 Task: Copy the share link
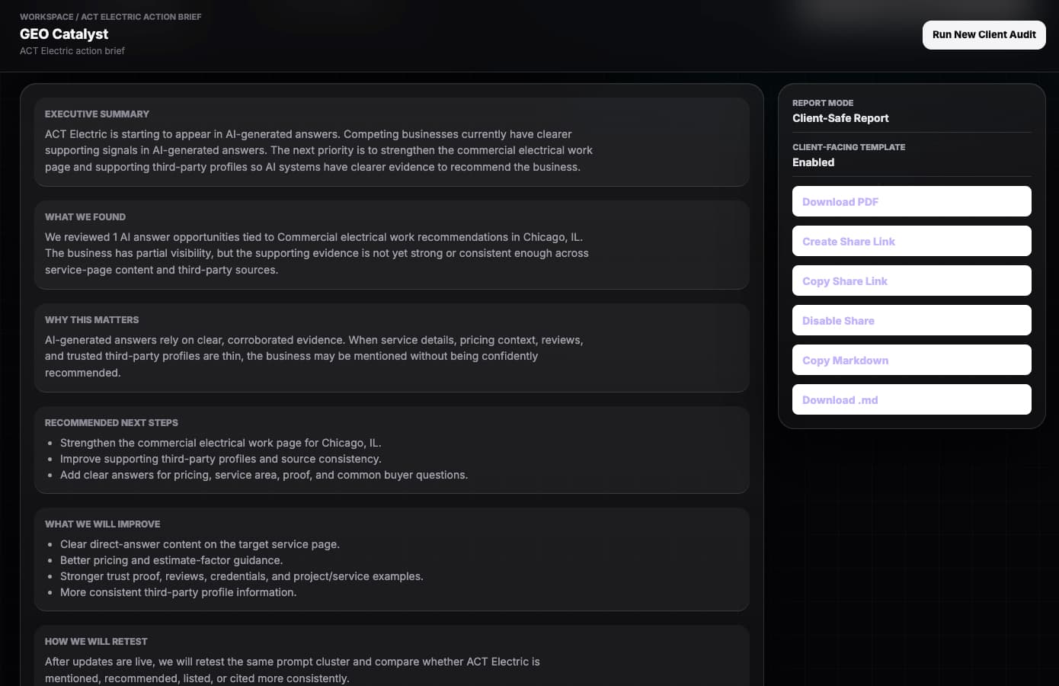coord(911,280)
